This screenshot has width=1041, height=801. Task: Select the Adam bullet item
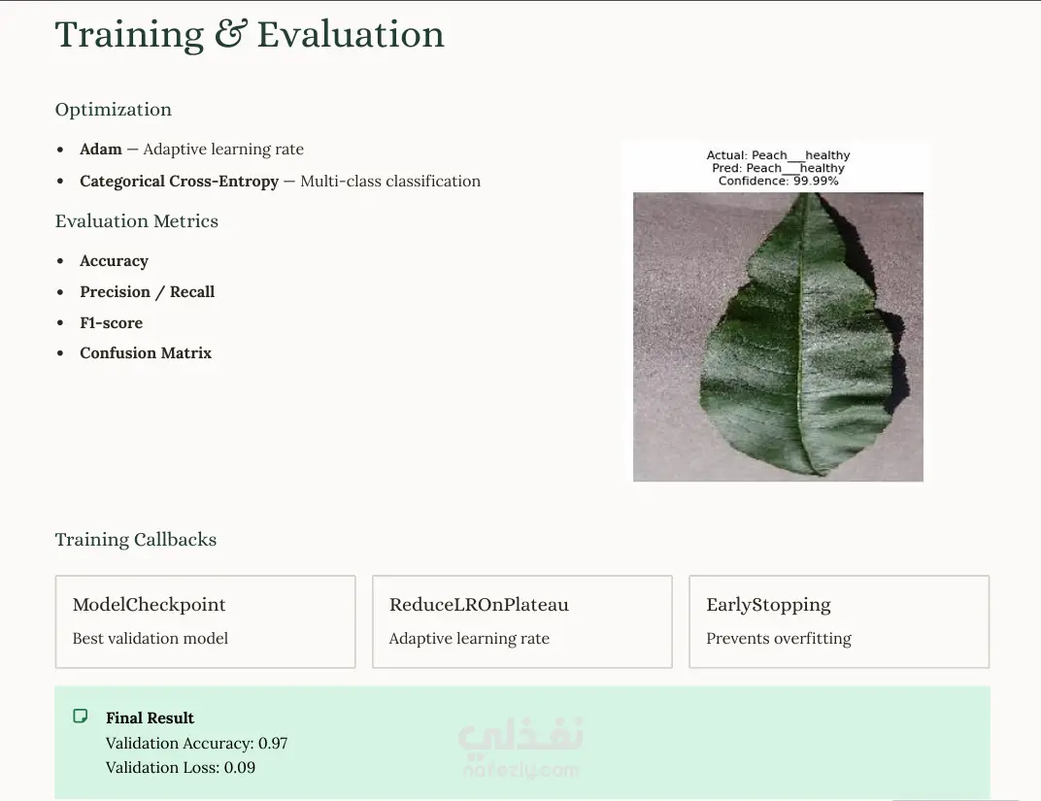click(x=192, y=150)
